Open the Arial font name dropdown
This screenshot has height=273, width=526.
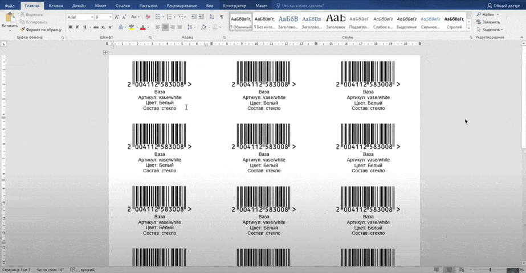click(91, 18)
